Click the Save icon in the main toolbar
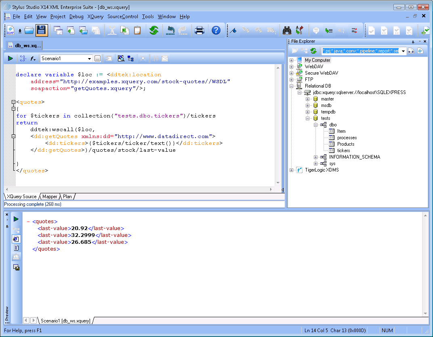433x337 pixels. 41,30
